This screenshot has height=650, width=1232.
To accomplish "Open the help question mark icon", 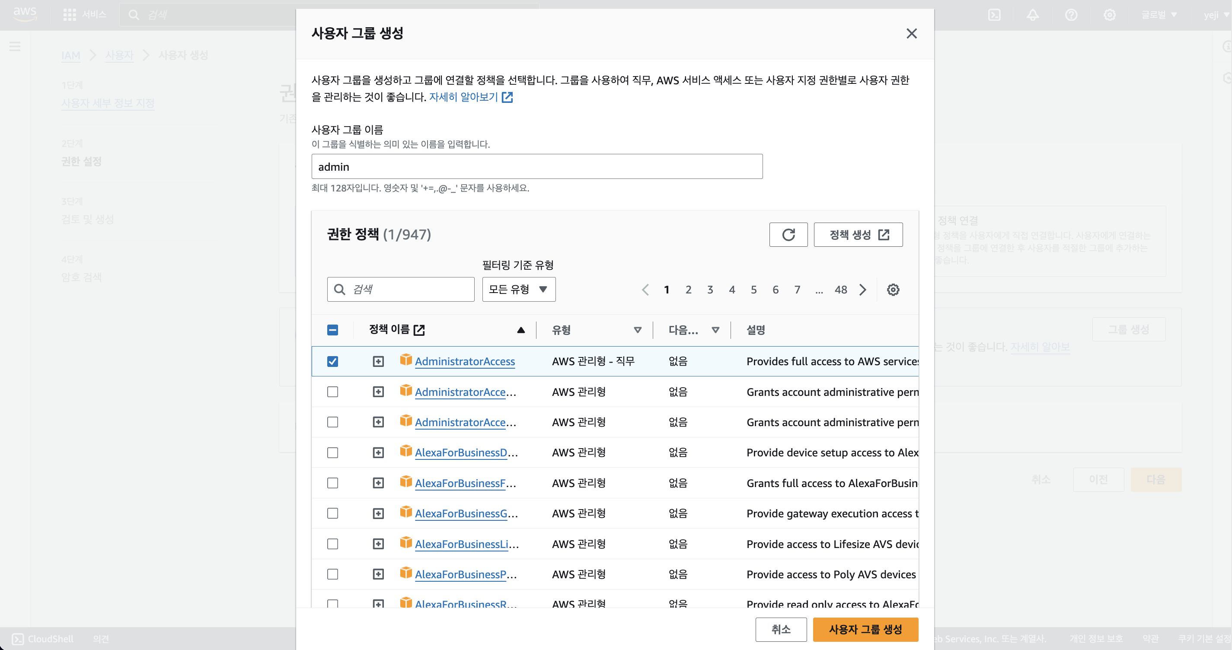I will click(1071, 15).
